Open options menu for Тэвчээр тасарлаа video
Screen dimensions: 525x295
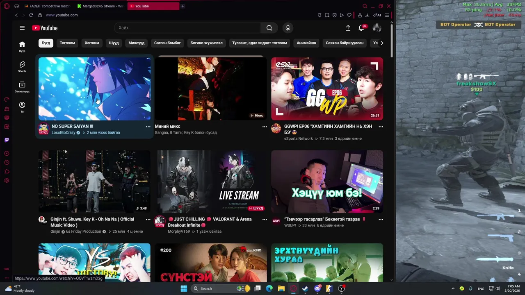381,220
